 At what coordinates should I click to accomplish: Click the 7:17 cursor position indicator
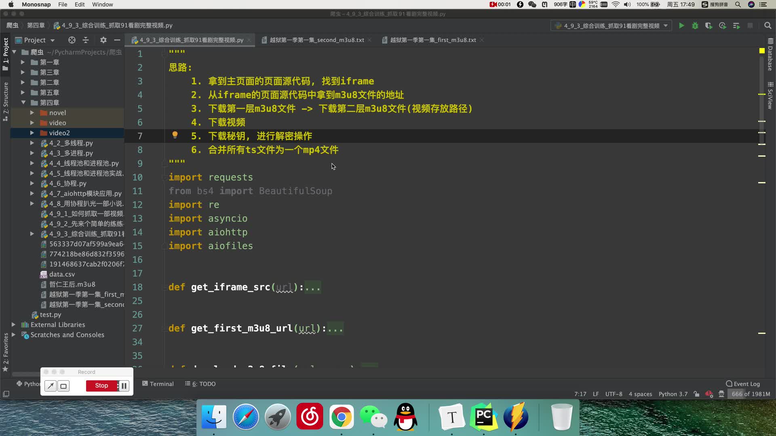tap(580, 394)
